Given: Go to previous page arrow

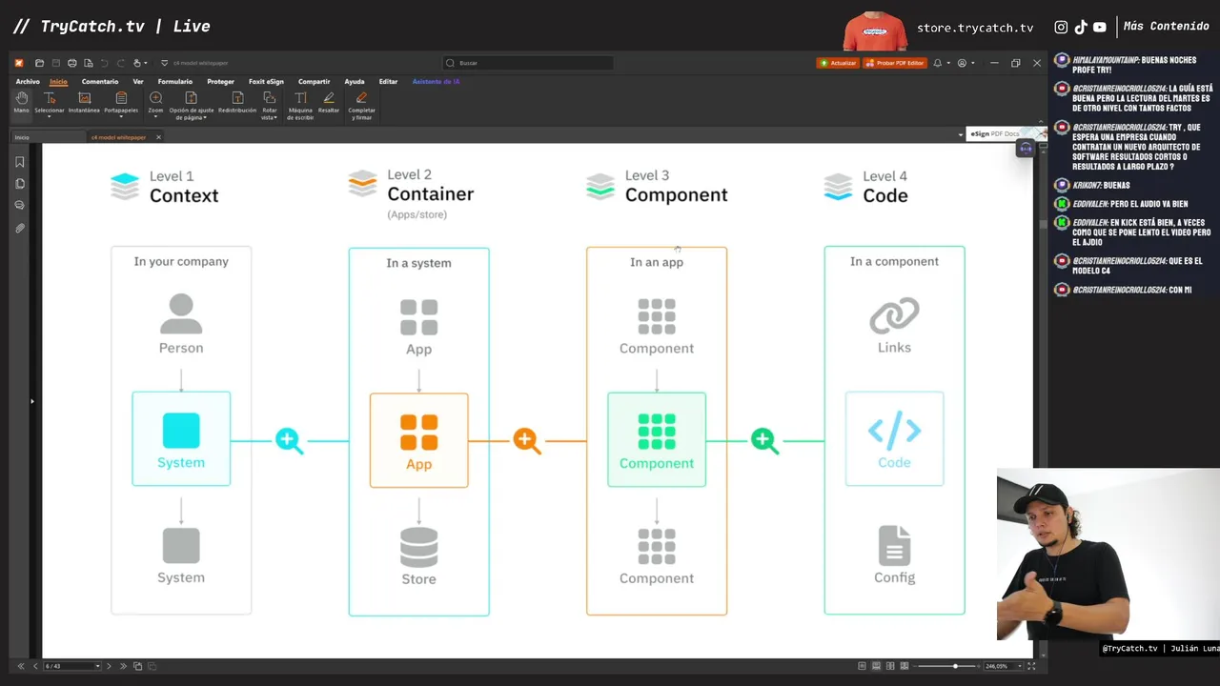Looking at the screenshot, I should click(x=35, y=666).
